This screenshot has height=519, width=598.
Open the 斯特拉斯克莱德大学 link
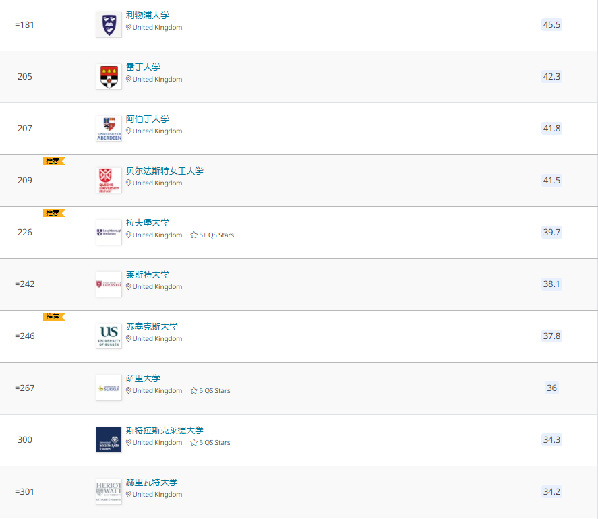click(x=165, y=430)
